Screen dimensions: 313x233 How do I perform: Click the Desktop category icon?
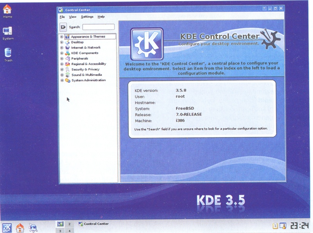(x=67, y=42)
